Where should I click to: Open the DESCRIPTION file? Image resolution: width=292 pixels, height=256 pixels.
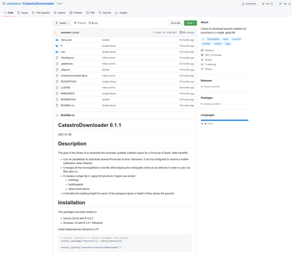68,82
